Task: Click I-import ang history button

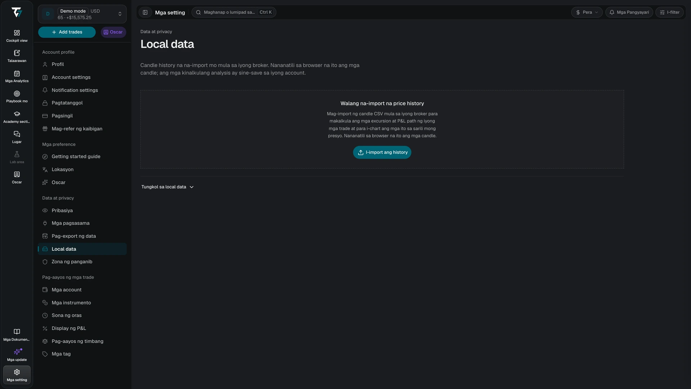Action: tap(382, 152)
